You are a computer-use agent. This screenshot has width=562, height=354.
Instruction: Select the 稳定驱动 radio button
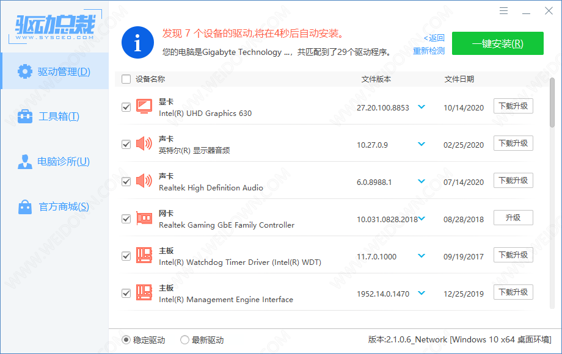click(126, 340)
